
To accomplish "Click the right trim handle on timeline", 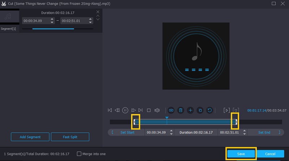I will tap(235, 122).
